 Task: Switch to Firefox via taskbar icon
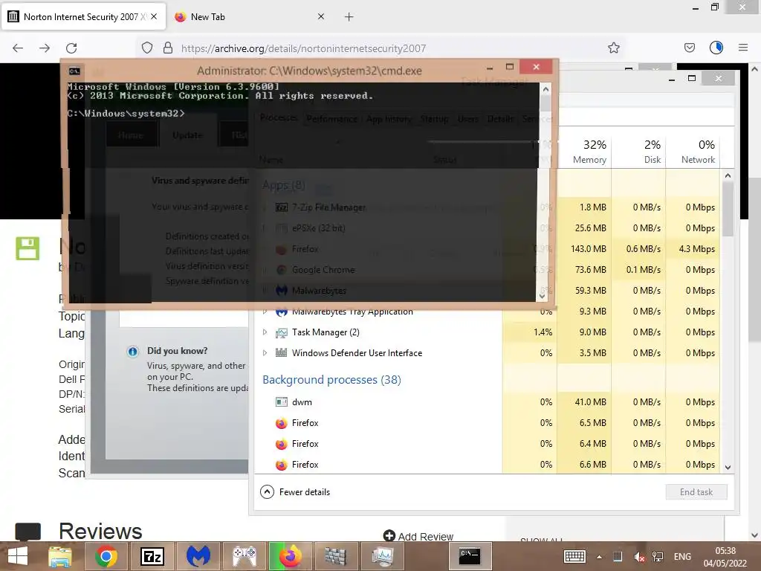click(x=291, y=556)
